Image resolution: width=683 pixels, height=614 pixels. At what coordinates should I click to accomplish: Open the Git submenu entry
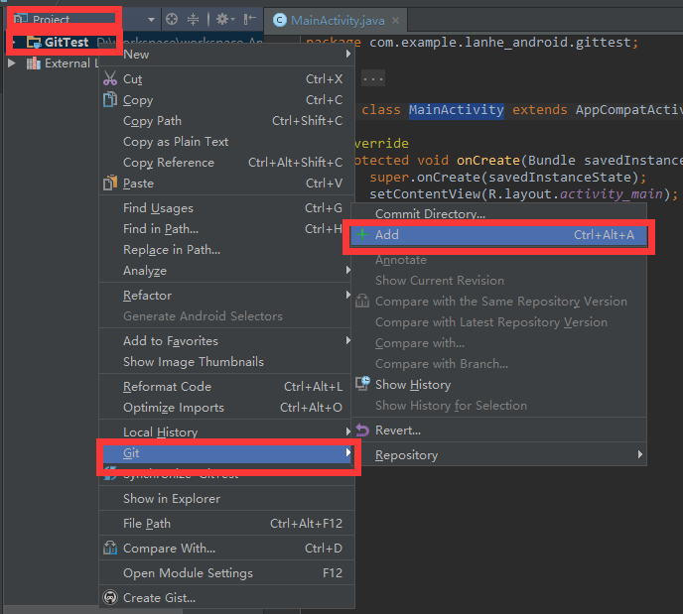tap(227, 453)
